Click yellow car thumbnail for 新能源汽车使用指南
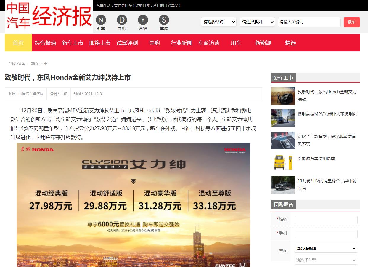The image size is (368, 267). click(x=283, y=163)
